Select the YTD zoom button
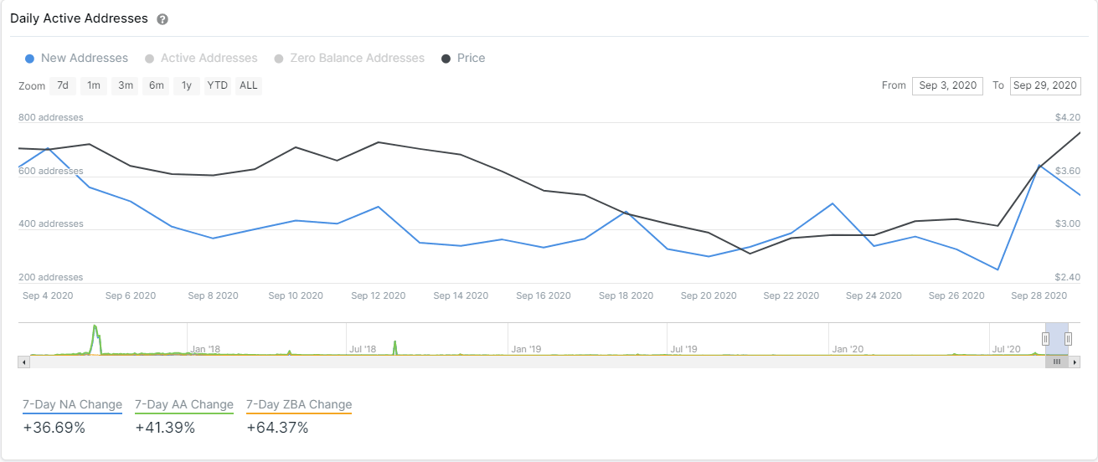The image size is (1098, 462). 218,85
